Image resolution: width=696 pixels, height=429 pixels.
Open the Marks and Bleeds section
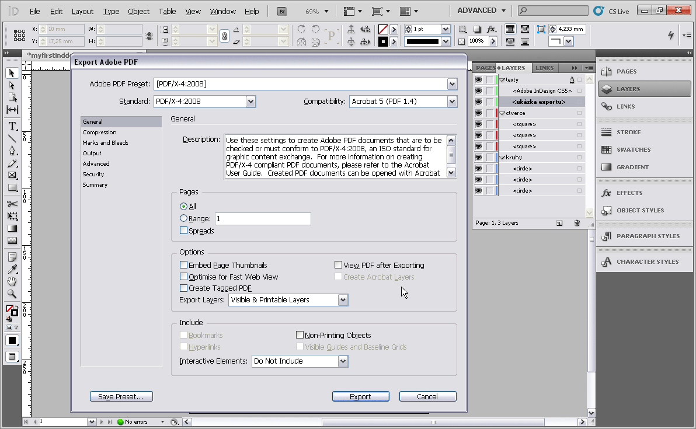105,143
